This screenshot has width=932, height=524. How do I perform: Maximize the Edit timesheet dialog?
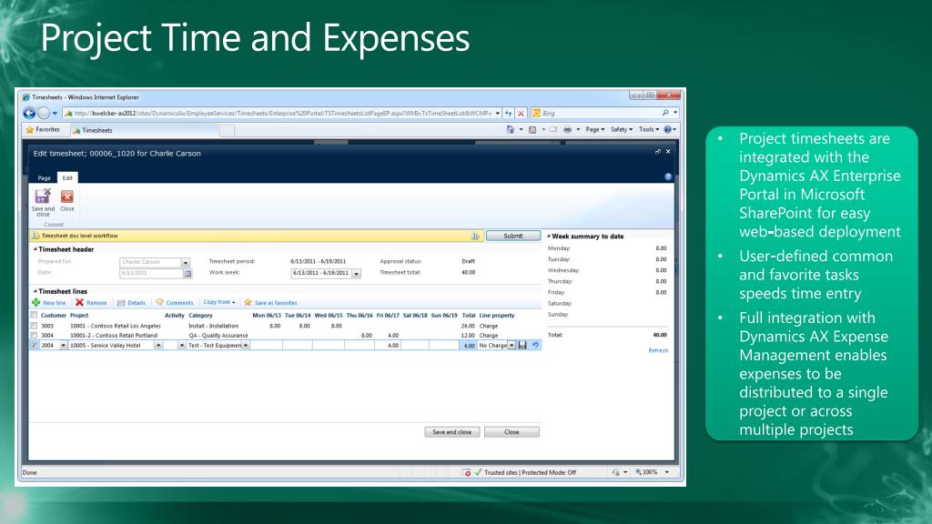tap(657, 152)
